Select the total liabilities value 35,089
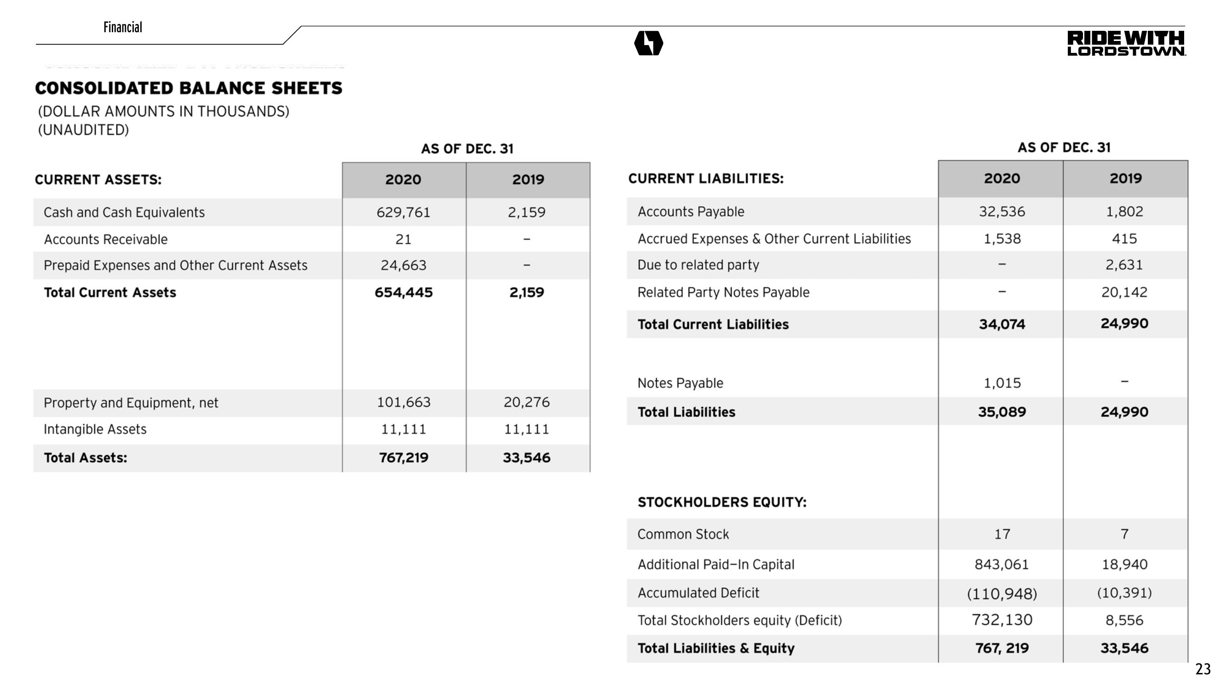Image resolution: width=1226 pixels, height=690 pixels. 1002,412
